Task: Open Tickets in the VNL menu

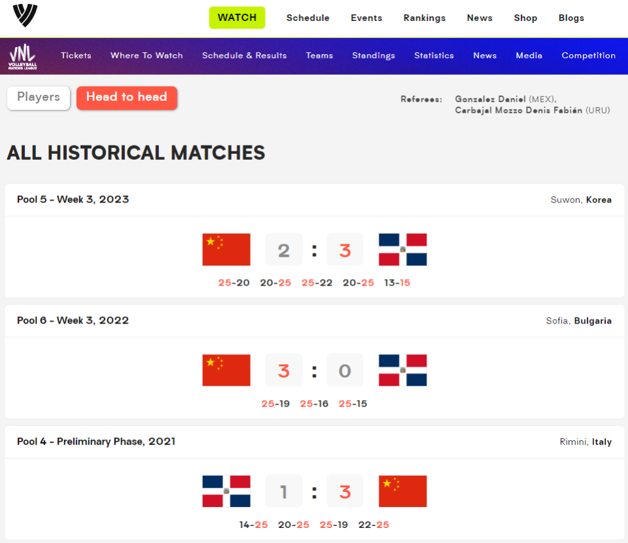Action: tap(76, 55)
